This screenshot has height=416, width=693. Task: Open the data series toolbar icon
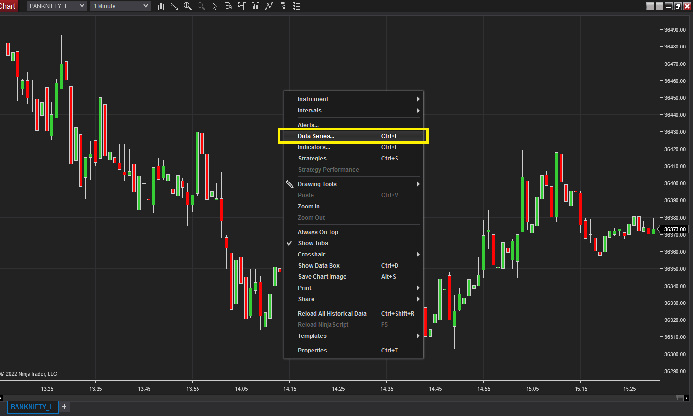coord(256,6)
